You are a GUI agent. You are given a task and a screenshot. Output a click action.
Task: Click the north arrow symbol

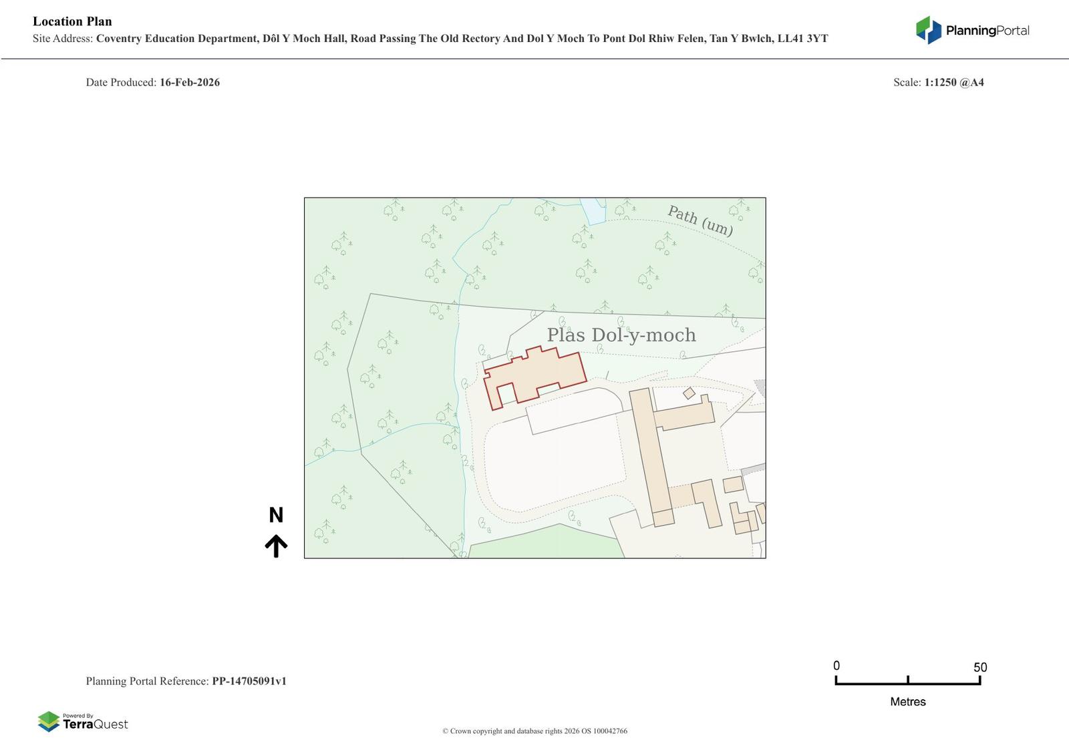276,546
